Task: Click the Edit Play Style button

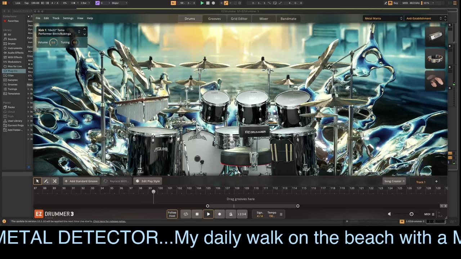Action: pos(148,181)
